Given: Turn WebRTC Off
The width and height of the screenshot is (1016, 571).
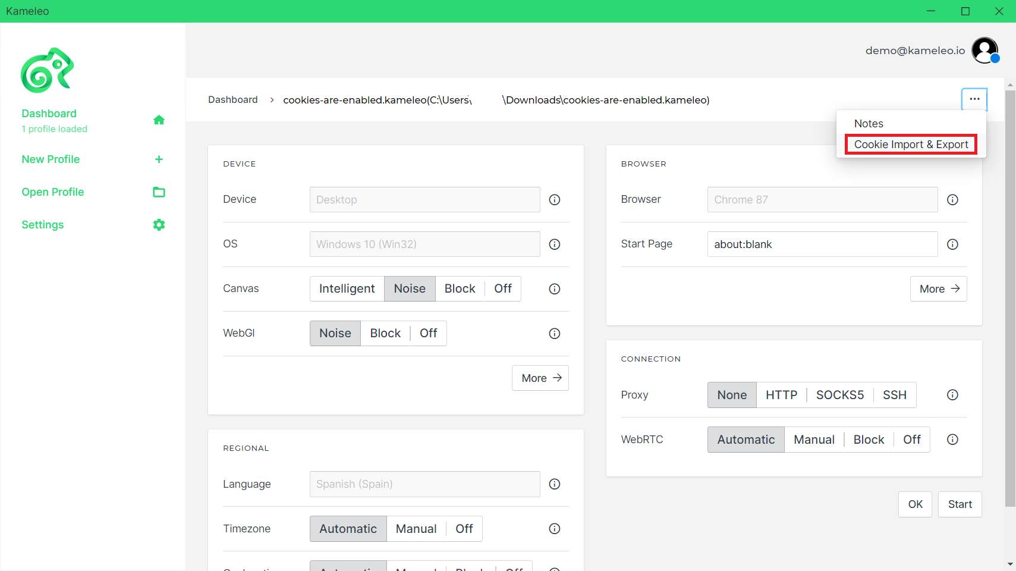Looking at the screenshot, I should point(912,440).
